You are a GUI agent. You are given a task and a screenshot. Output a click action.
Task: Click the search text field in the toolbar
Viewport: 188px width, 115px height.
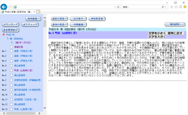(x=142, y=7)
